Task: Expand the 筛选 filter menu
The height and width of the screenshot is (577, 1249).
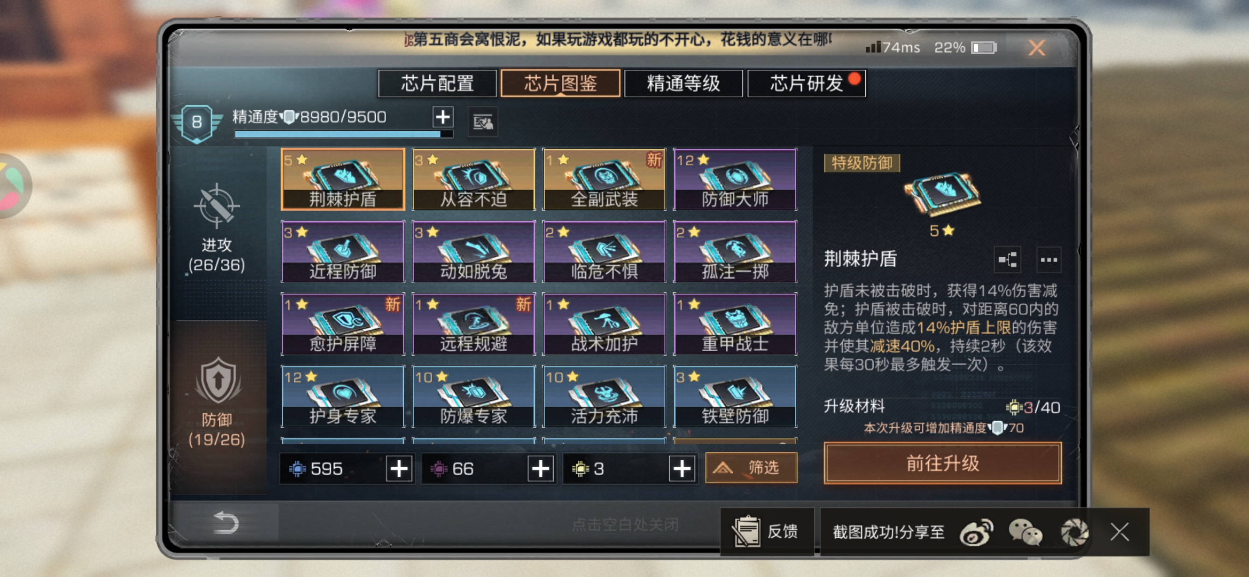Action: pyautogui.click(x=751, y=467)
